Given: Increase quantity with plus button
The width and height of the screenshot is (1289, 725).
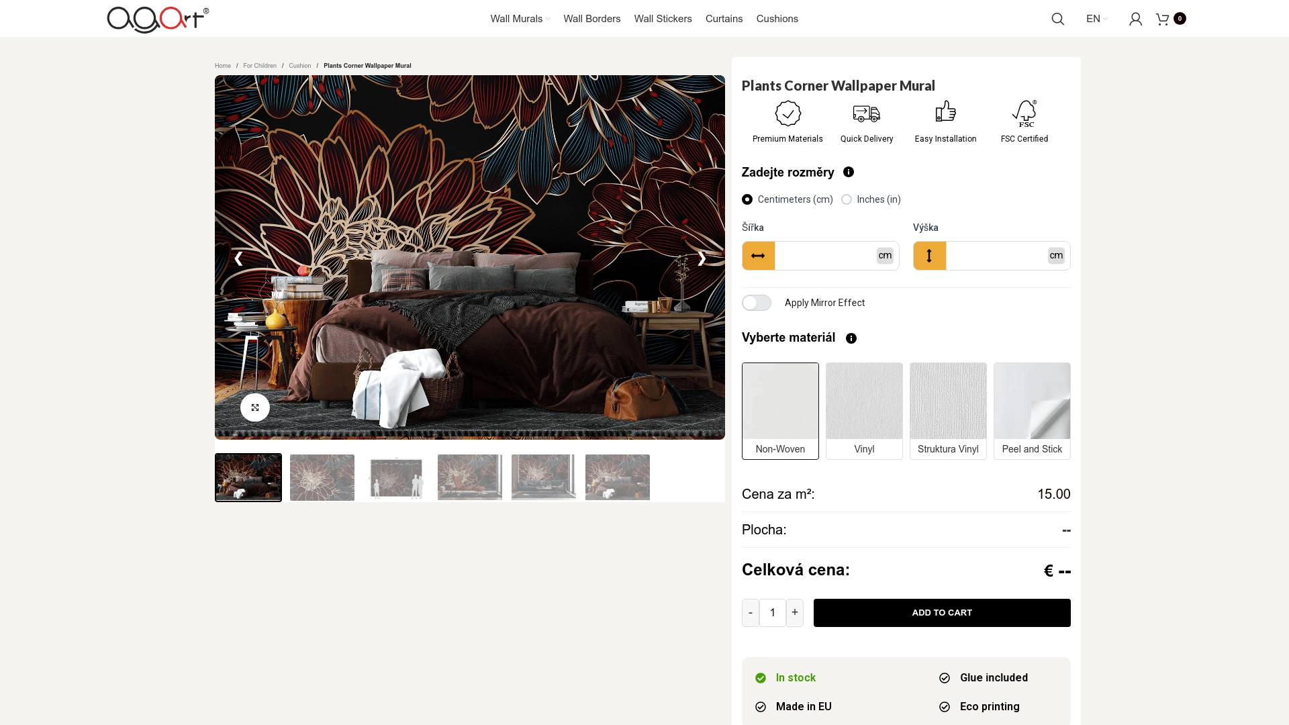Looking at the screenshot, I should tap(795, 612).
